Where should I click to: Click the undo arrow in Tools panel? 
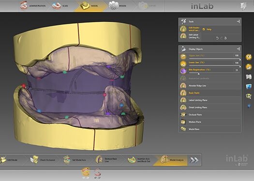pos(217,38)
